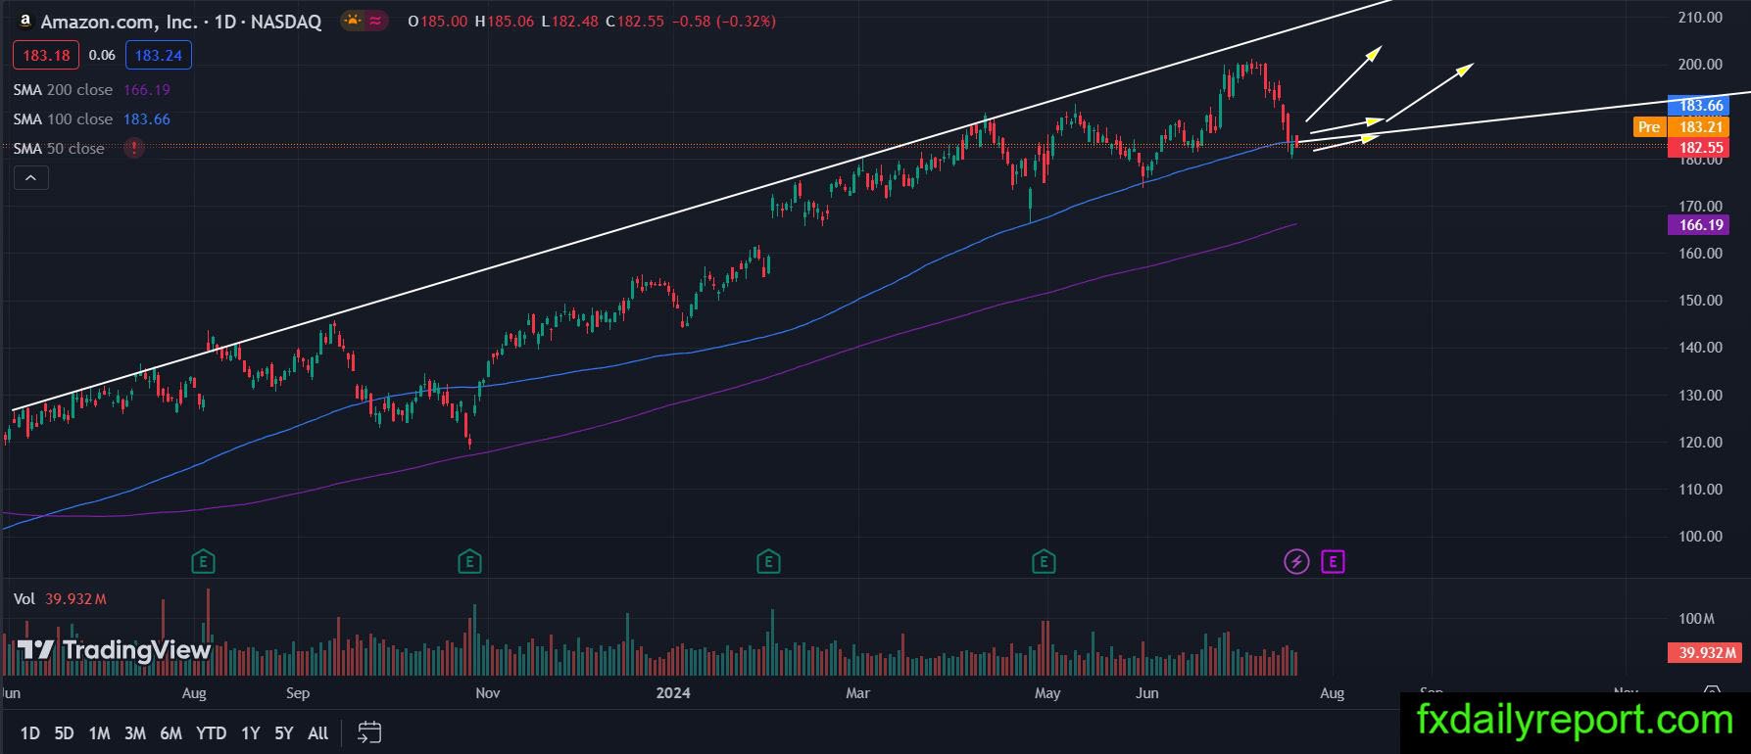Open the earnings marker near August 2023
The width and height of the screenshot is (1751, 754).
203,562
